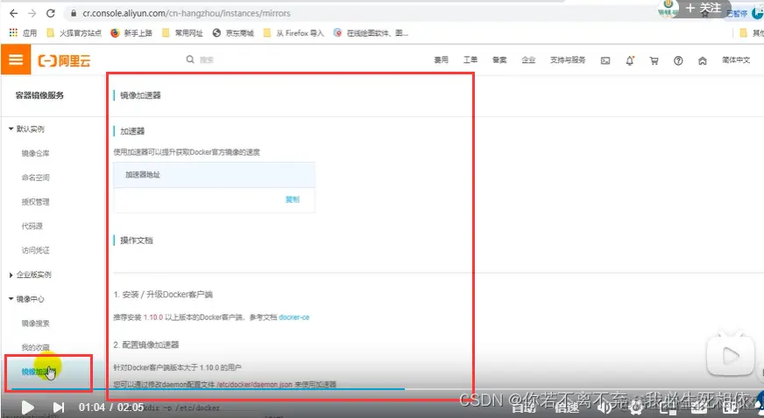764x418 pixels.
Task: Select 镜像仓库 in the sidebar
Action: pyautogui.click(x=35, y=153)
